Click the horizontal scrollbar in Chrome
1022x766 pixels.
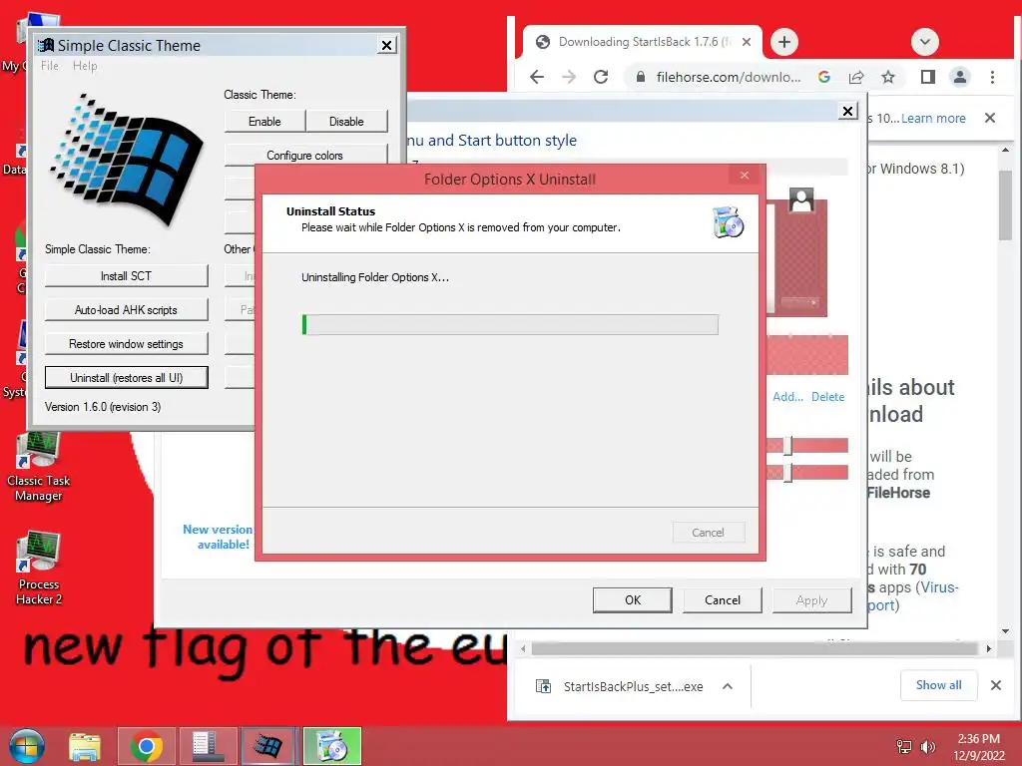pyautogui.click(x=755, y=648)
